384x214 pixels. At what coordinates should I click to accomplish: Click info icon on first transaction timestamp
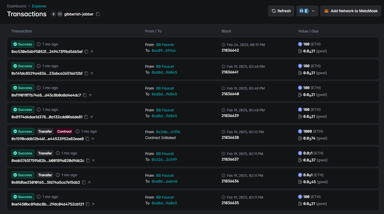coord(39,44)
